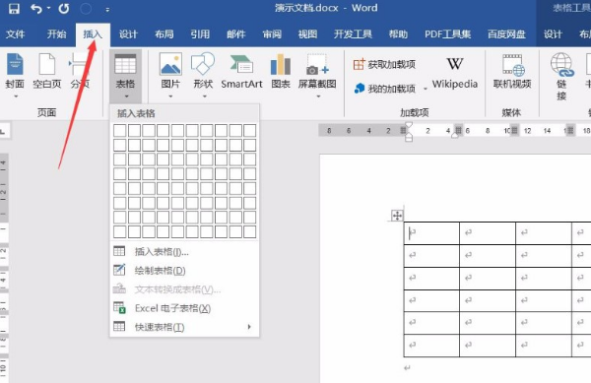The height and width of the screenshot is (383, 591).
Task: Switch to the 布局 ribbon tab
Action: coord(164,34)
